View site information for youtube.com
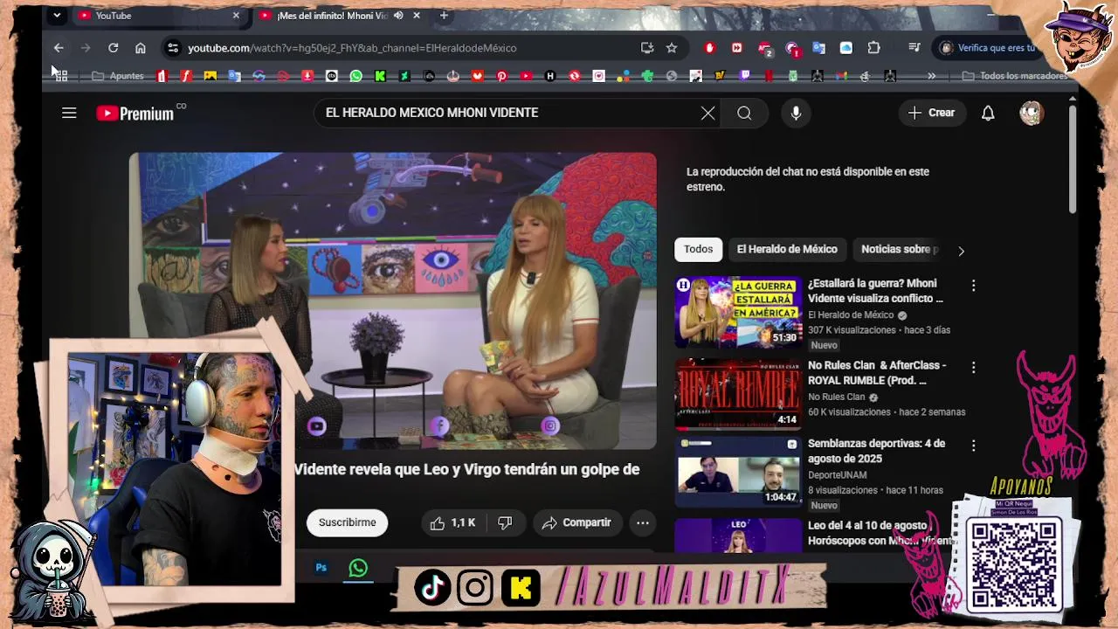Screen dimensions: 1118x629 pyautogui.click(x=173, y=48)
